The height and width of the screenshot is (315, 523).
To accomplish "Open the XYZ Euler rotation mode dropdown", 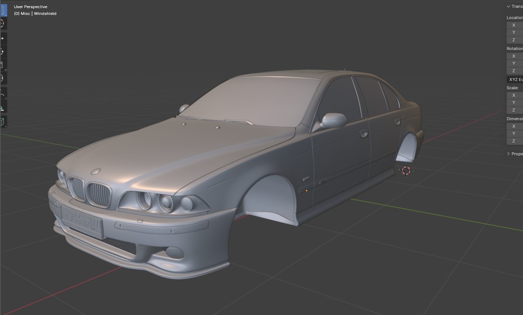I will point(515,79).
